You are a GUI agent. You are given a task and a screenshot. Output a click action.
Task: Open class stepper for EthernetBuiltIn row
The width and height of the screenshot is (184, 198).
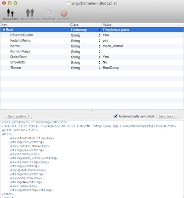[100, 35]
